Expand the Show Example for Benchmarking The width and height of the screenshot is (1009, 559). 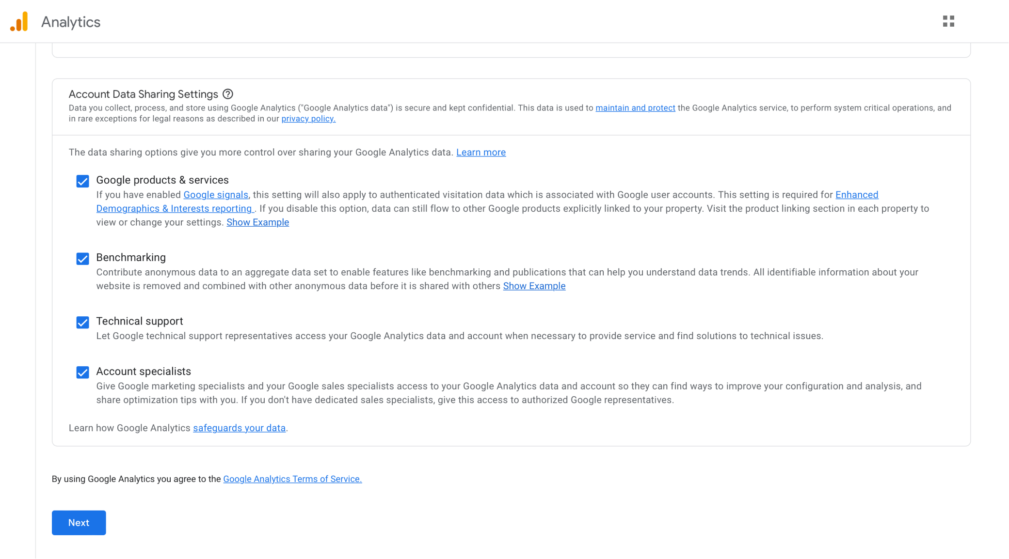pos(534,286)
